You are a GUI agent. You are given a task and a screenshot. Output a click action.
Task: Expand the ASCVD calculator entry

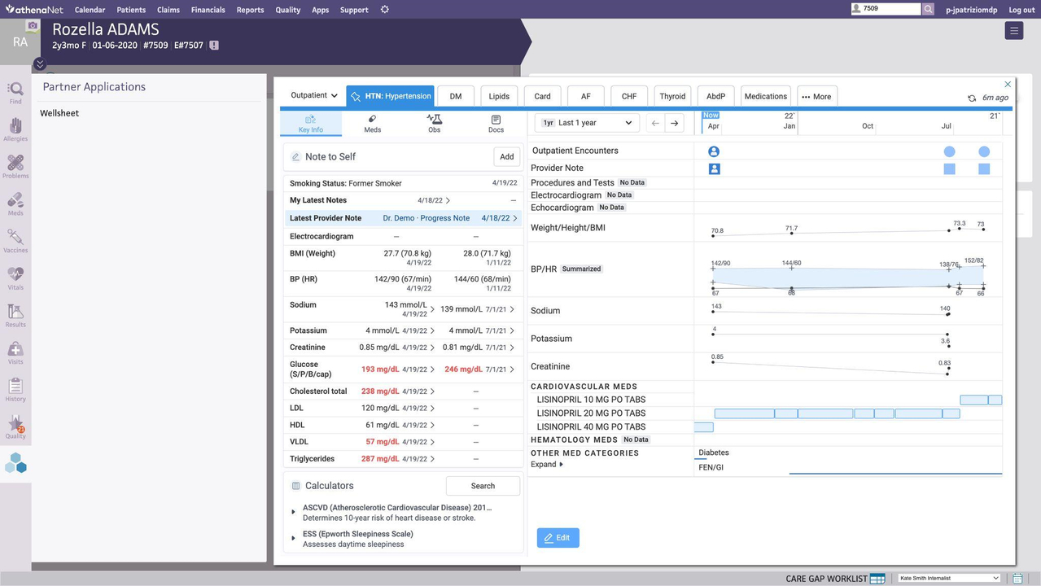pos(293,512)
